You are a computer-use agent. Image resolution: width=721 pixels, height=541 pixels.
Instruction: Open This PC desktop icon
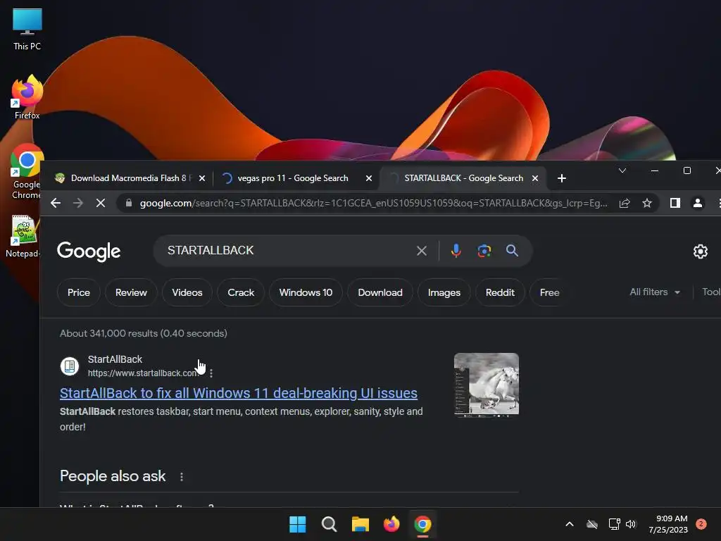point(27,29)
